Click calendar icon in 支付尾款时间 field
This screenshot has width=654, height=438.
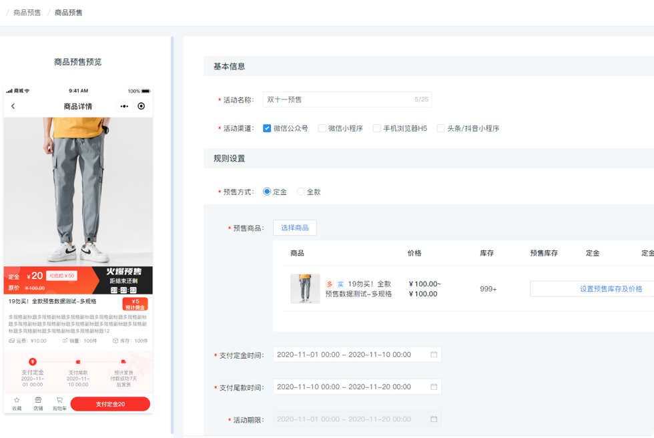tap(434, 387)
